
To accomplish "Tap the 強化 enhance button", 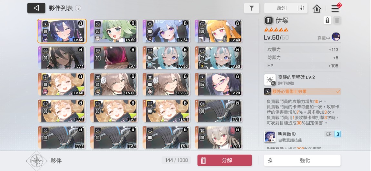I will coord(302,160).
